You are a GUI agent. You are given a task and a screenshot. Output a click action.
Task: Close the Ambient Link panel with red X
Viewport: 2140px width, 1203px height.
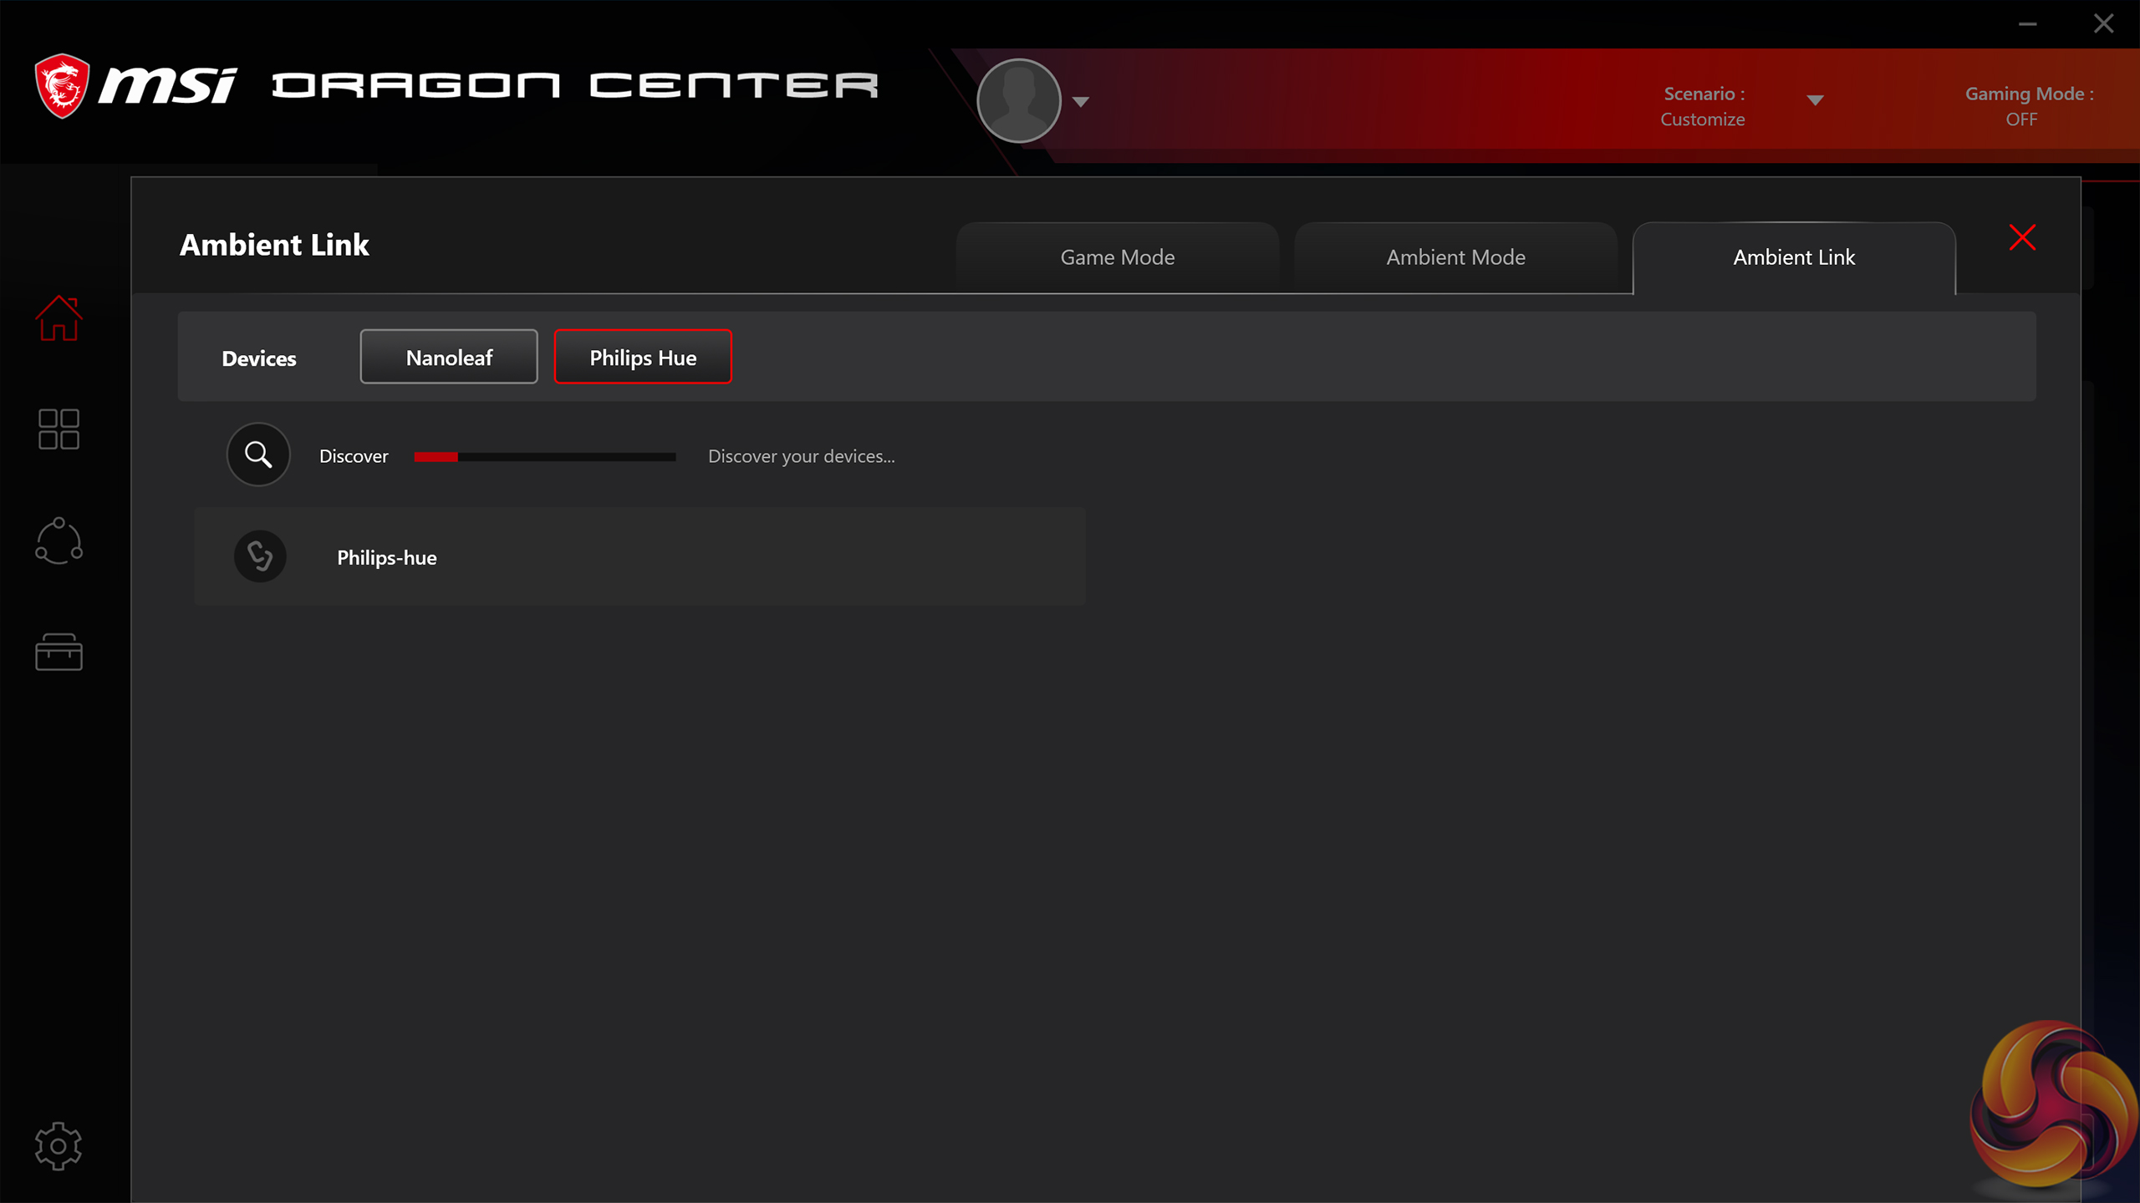(x=2022, y=237)
